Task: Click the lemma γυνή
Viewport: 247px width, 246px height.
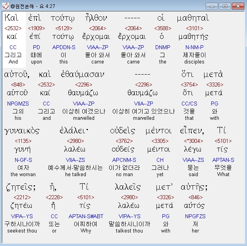Action: click(23, 150)
